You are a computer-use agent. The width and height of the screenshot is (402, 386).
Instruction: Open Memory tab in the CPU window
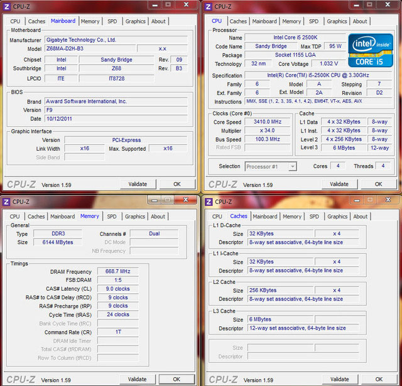coord(291,21)
